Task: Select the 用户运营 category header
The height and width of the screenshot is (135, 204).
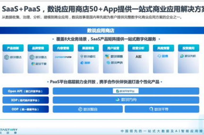Action: point(113,48)
